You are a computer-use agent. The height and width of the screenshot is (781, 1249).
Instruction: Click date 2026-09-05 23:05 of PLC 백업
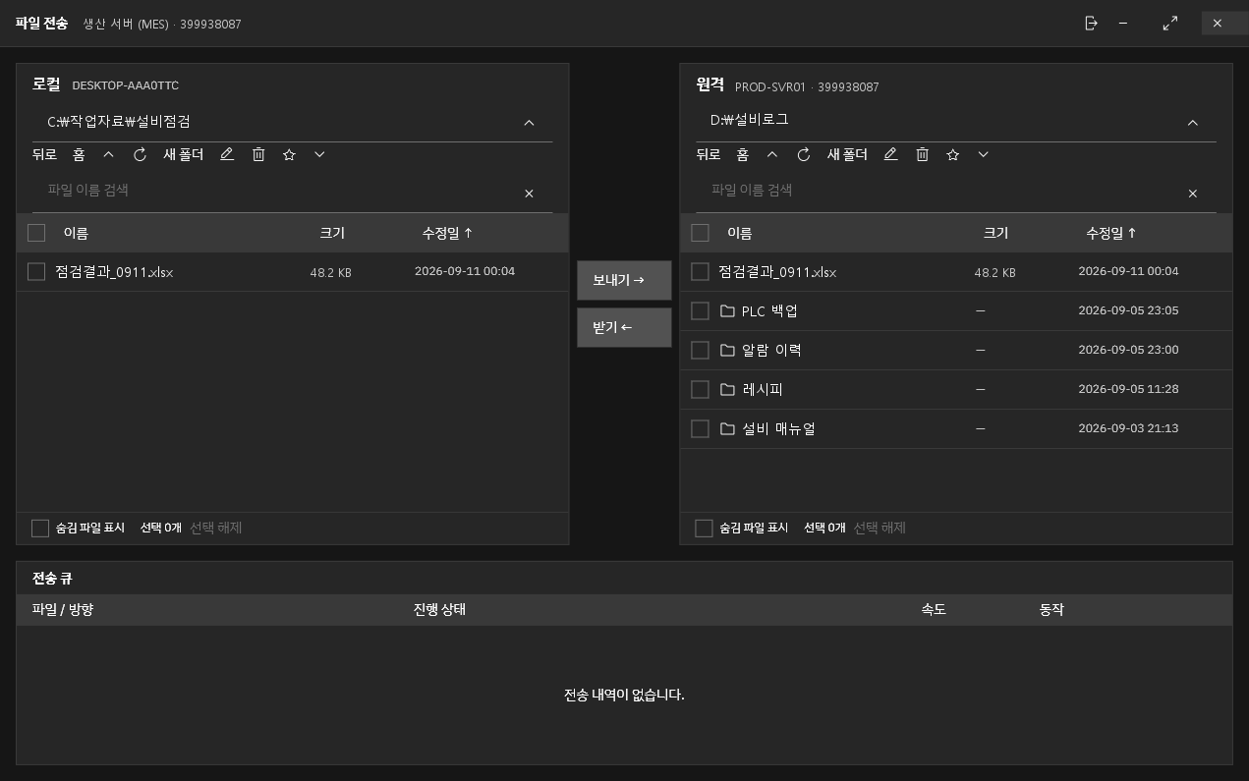pyautogui.click(x=1128, y=310)
